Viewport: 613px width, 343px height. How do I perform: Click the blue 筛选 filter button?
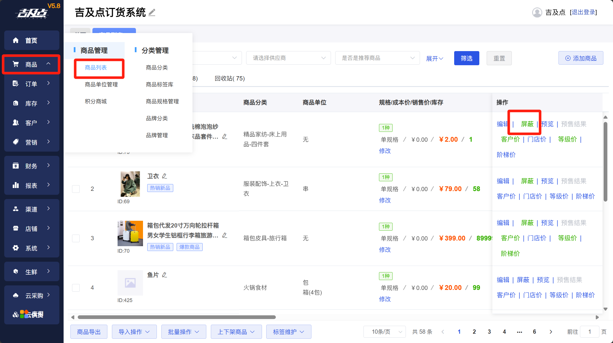click(466, 58)
